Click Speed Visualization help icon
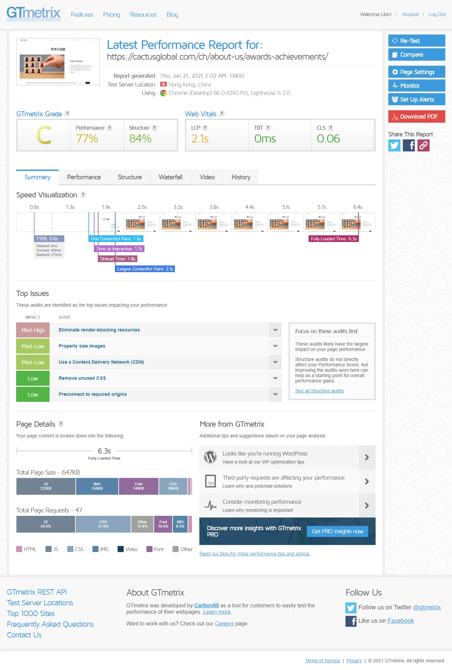Image resolution: width=452 pixels, height=670 pixels. click(83, 194)
